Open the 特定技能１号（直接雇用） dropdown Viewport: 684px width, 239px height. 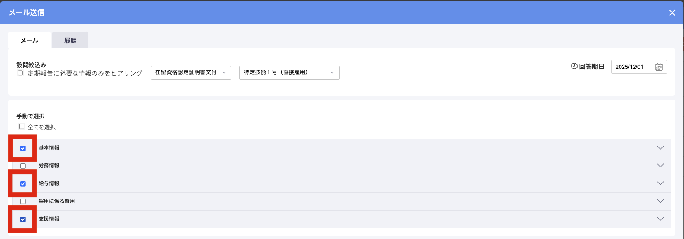289,72
